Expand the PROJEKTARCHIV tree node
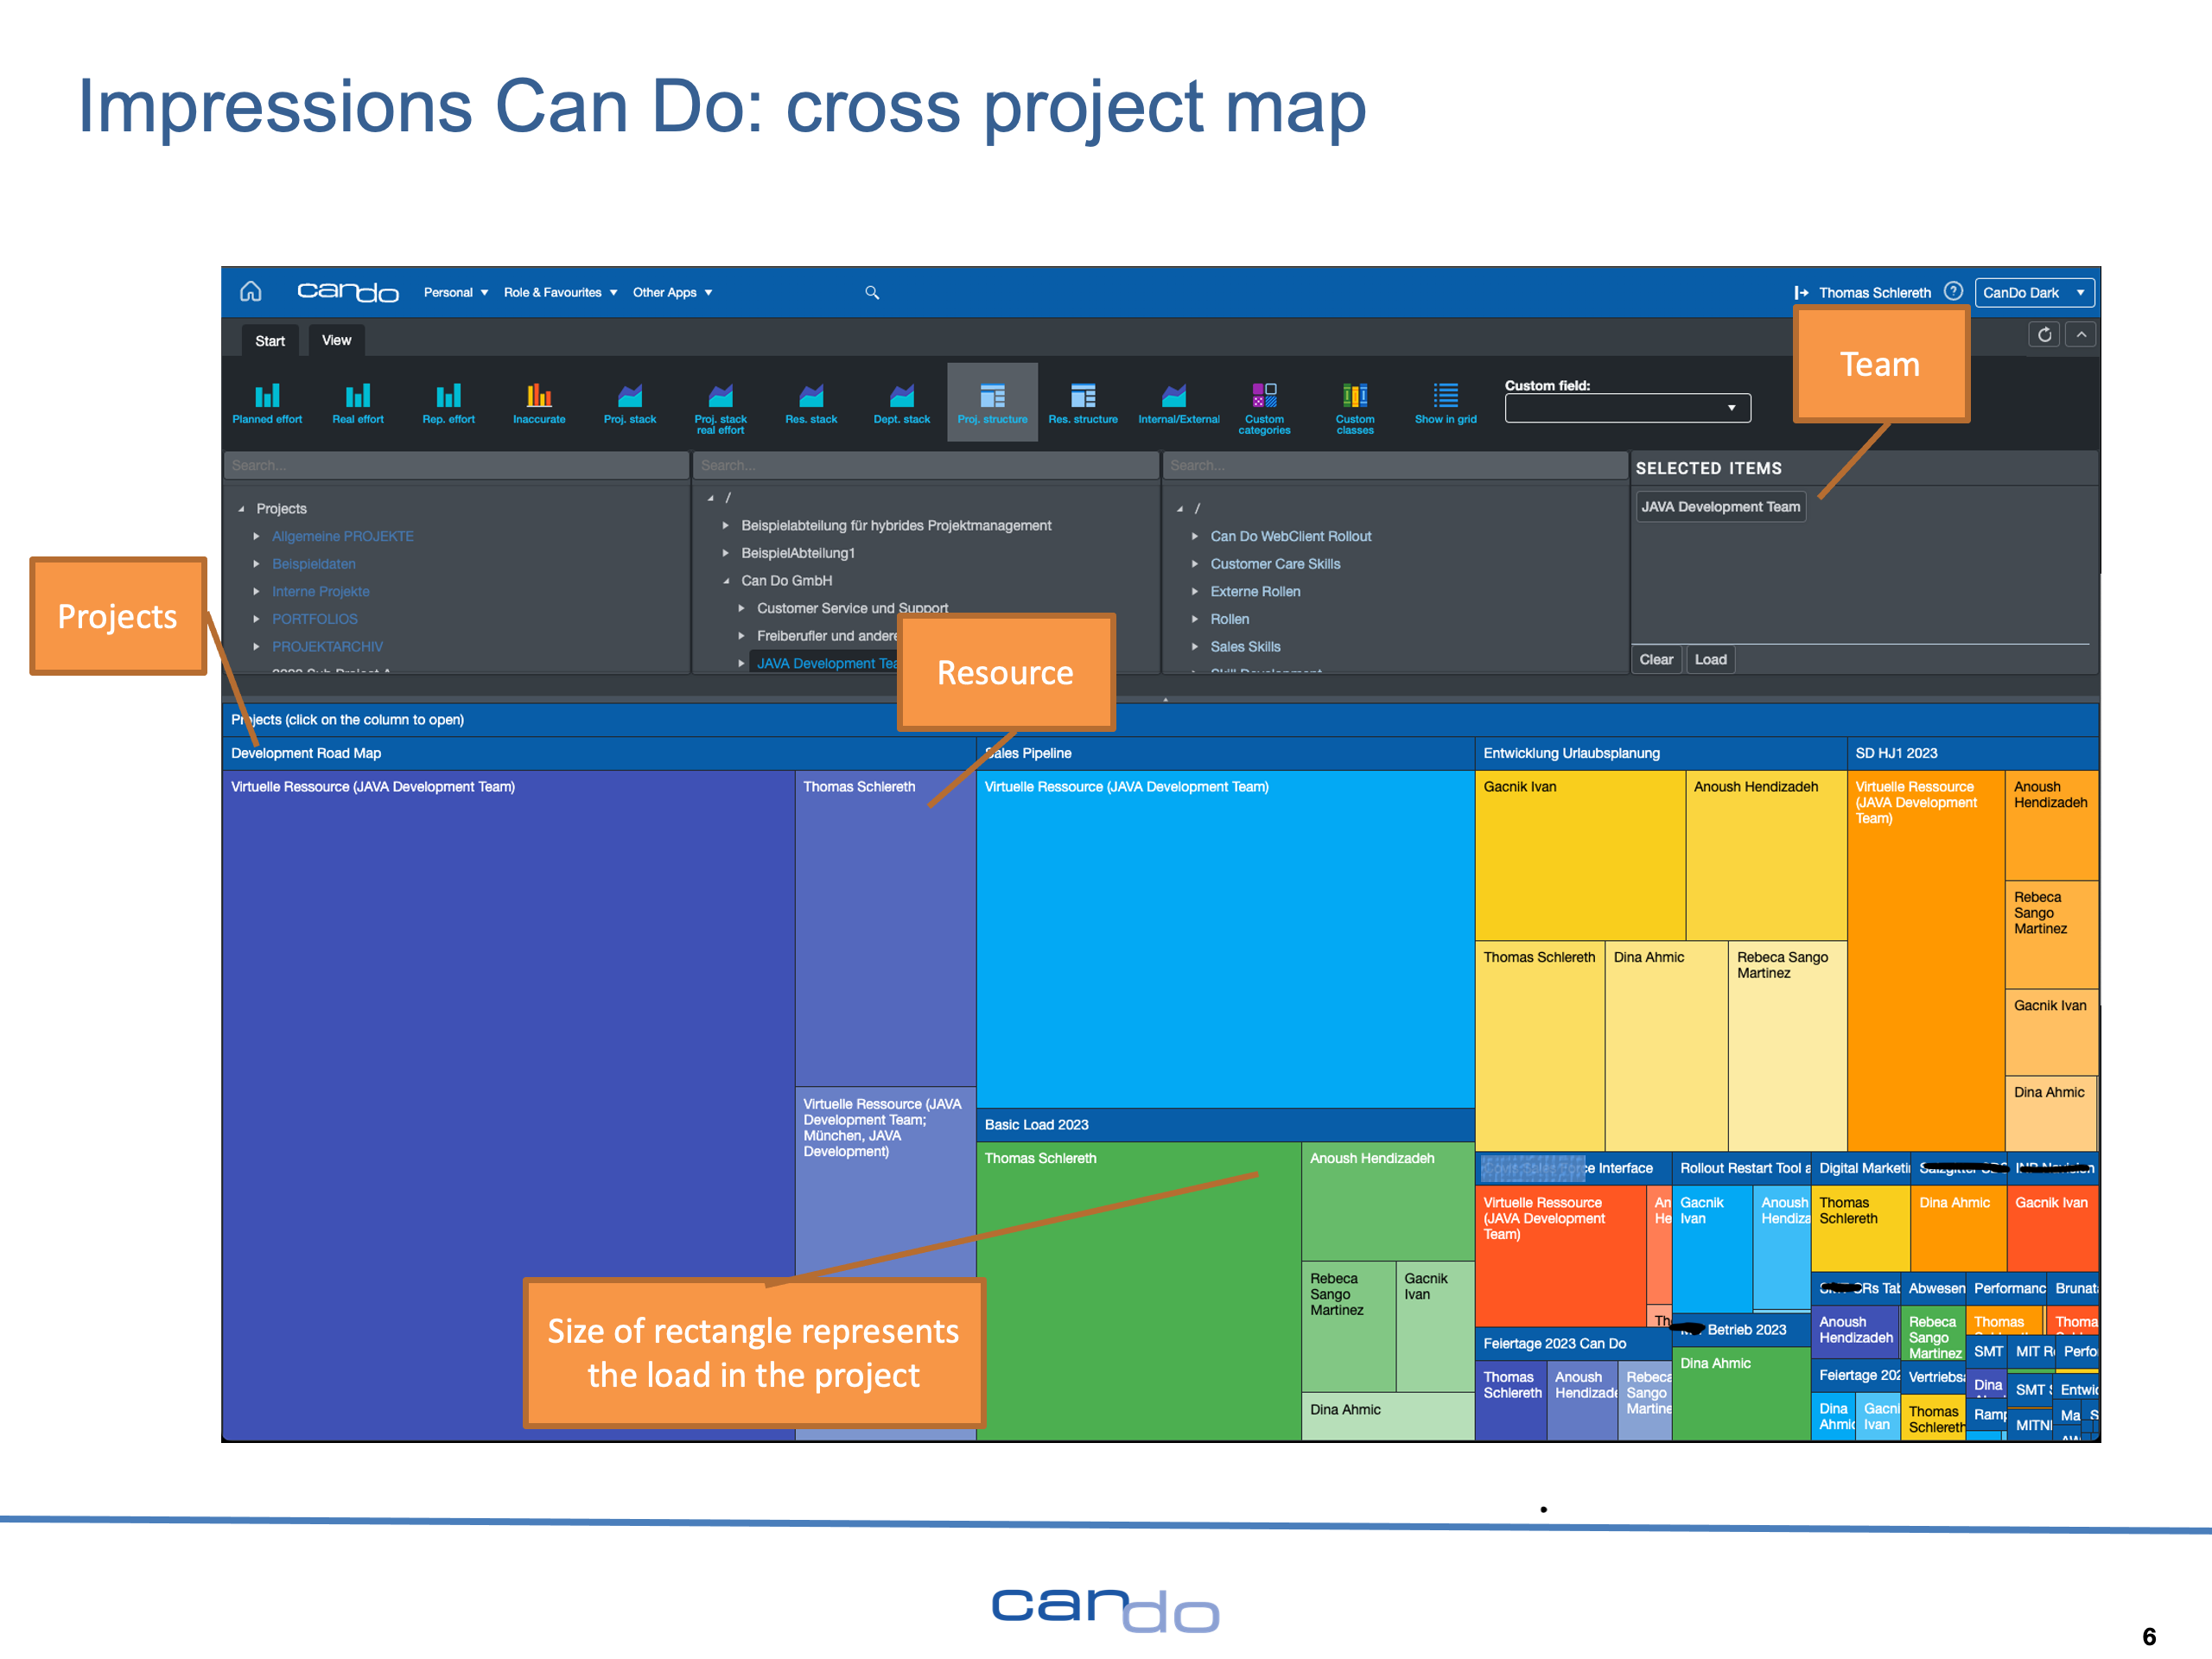Image resolution: width=2212 pixels, height=1659 pixels. 257,647
